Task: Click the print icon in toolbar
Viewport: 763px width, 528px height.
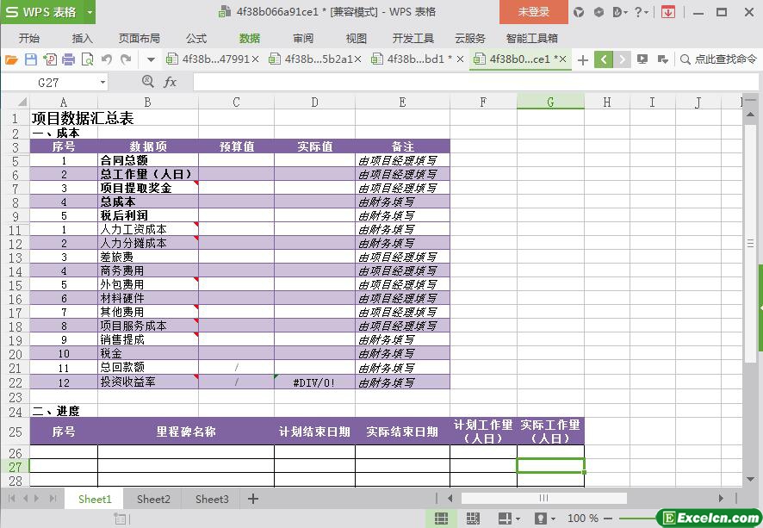Action: (68, 59)
